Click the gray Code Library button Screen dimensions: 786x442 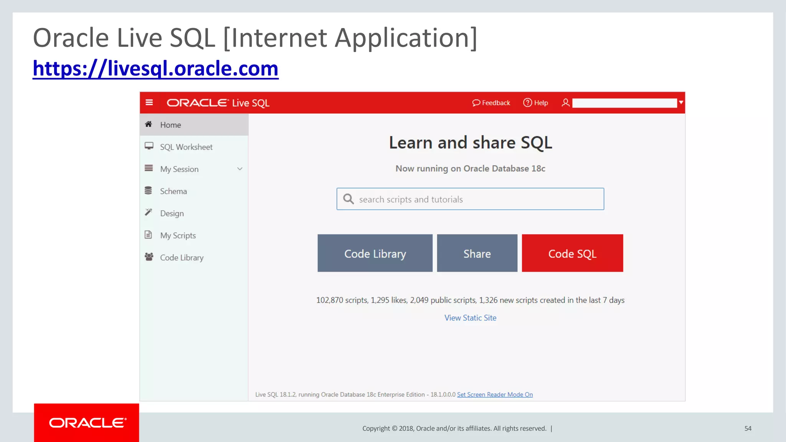(x=375, y=253)
